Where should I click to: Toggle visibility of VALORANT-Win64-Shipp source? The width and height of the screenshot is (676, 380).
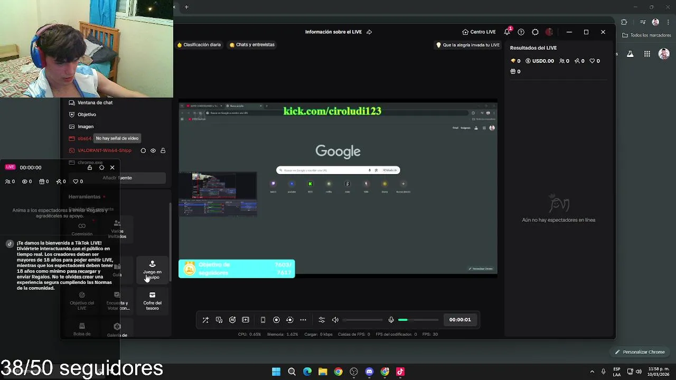153,150
